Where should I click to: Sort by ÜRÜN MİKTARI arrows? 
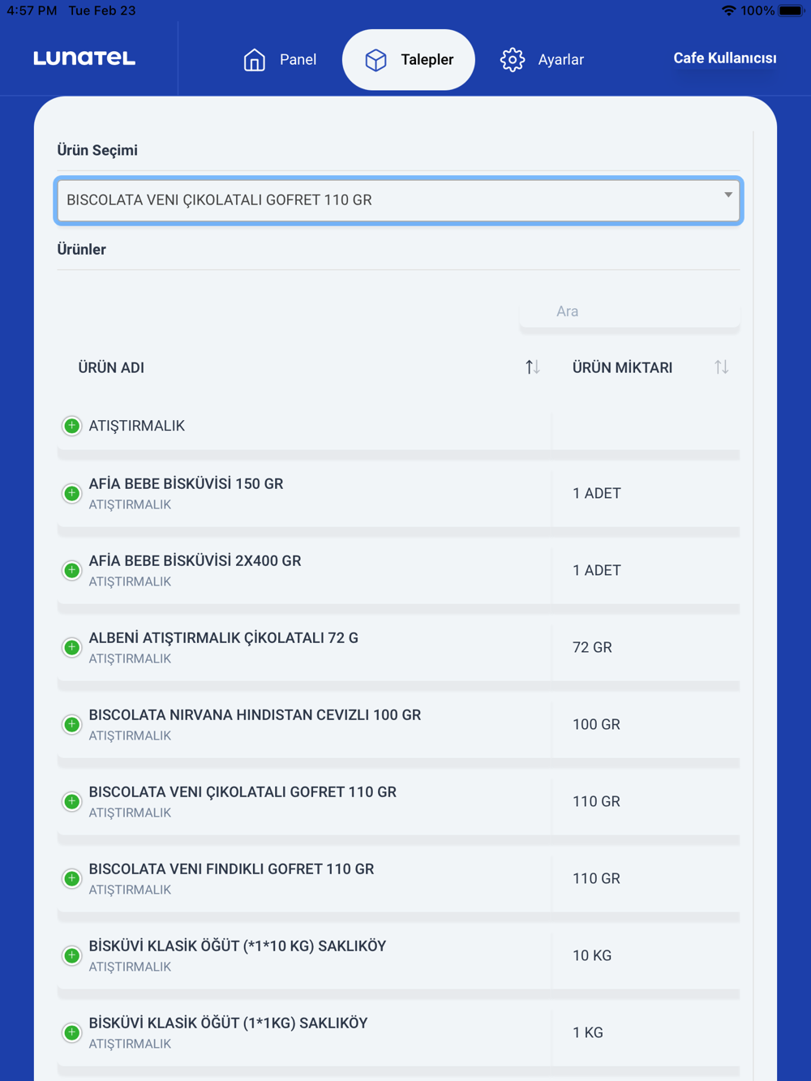point(722,367)
